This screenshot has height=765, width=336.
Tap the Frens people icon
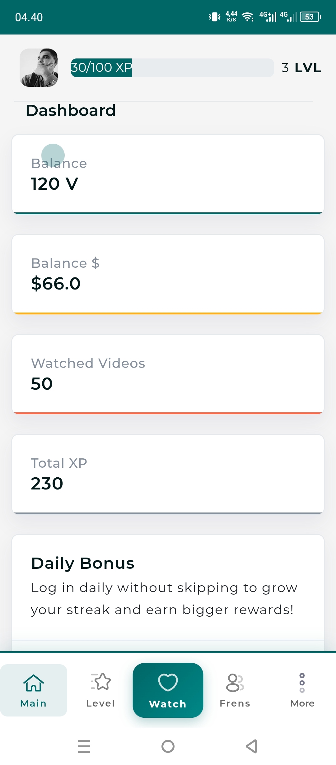point(235,683)
